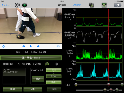Toggle the Low EMG filter
Viewport: 124px width, 93px height.
[x=54, y=76]
